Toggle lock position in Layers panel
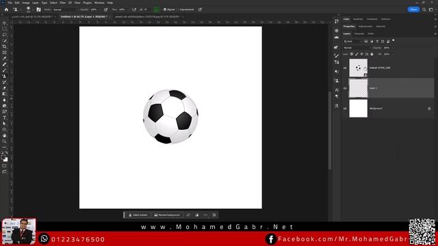This screenshot has height=246, width=438. click(362, 54)
